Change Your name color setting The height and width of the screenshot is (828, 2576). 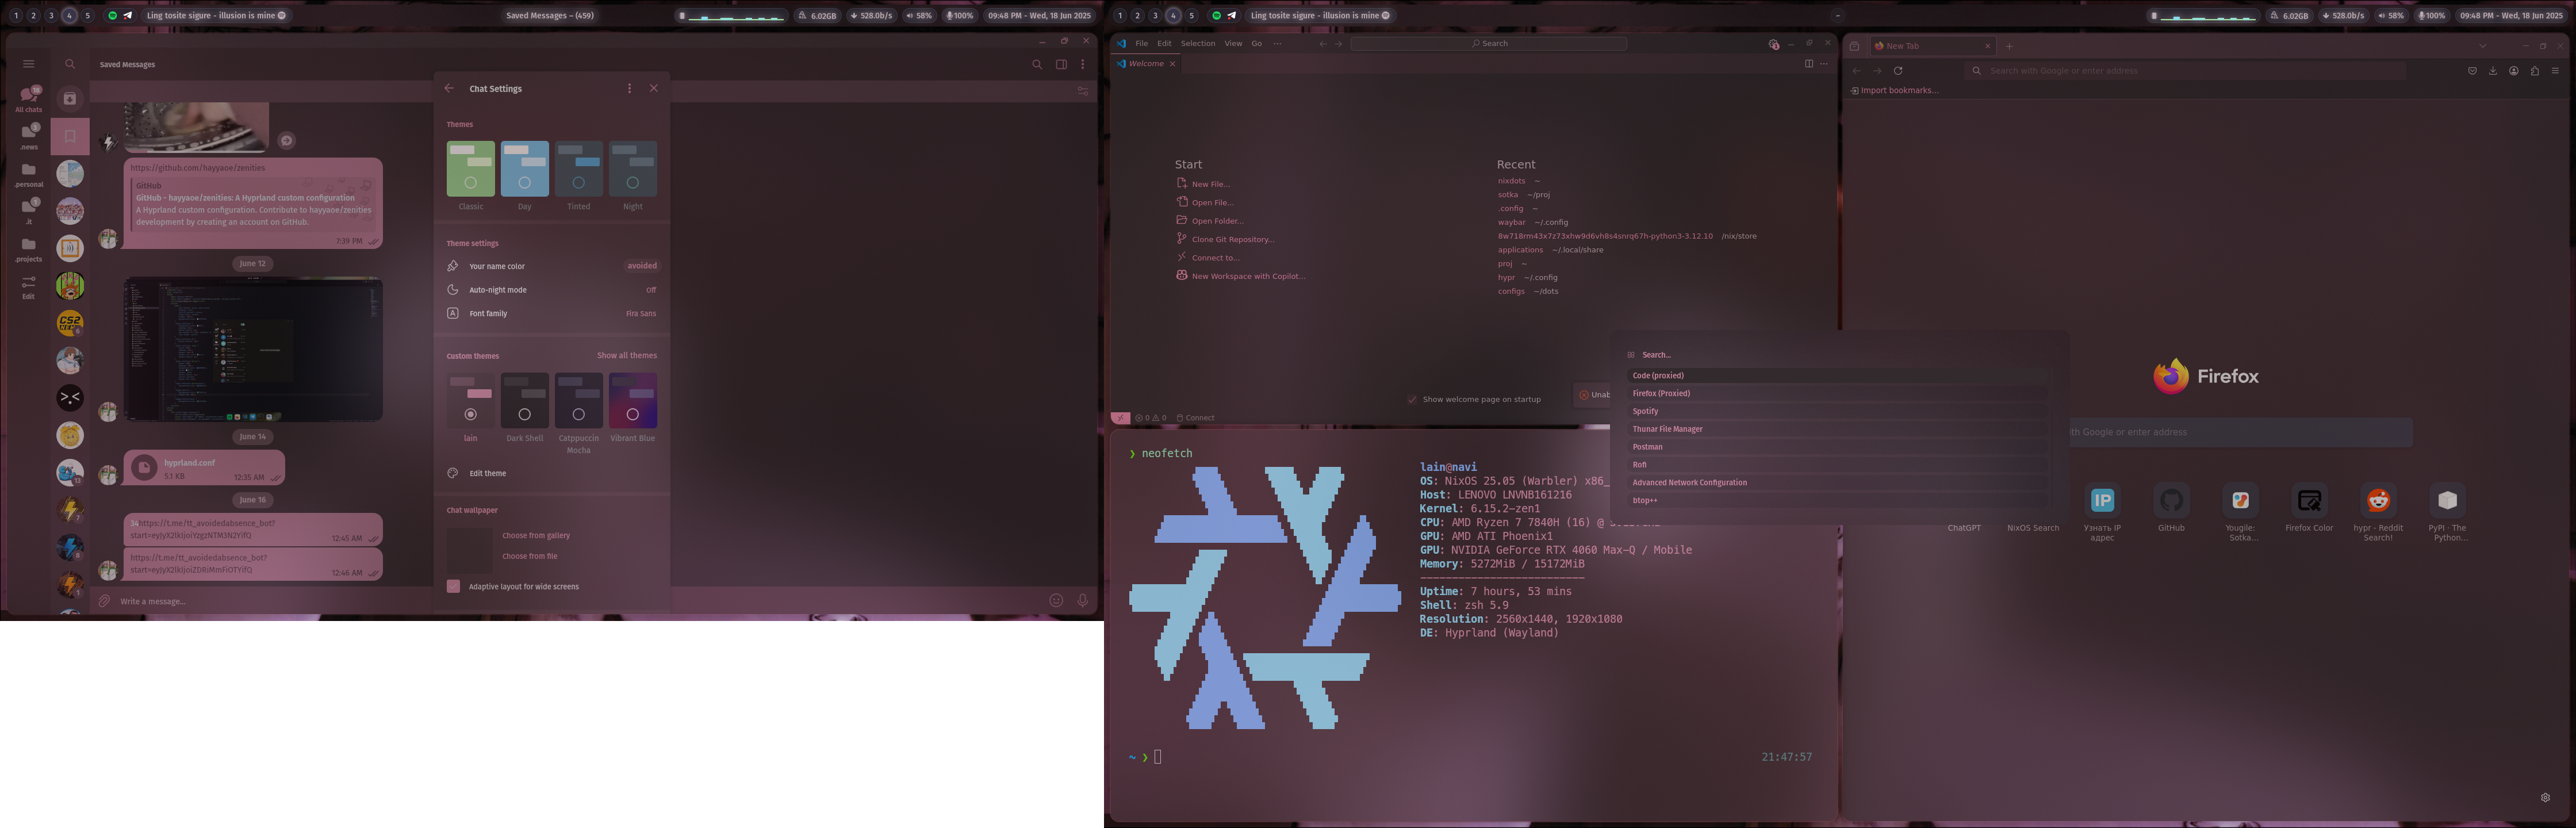click(x=552, y=266)
